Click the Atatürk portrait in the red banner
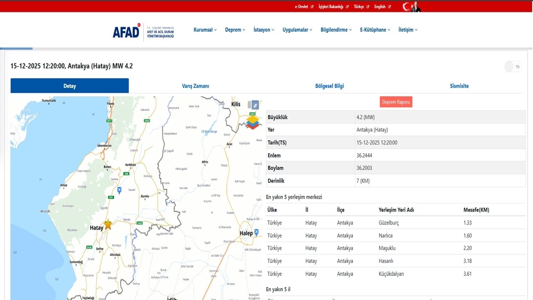The image size is (533, 300). pyautogui.click(x=416, y=6)
